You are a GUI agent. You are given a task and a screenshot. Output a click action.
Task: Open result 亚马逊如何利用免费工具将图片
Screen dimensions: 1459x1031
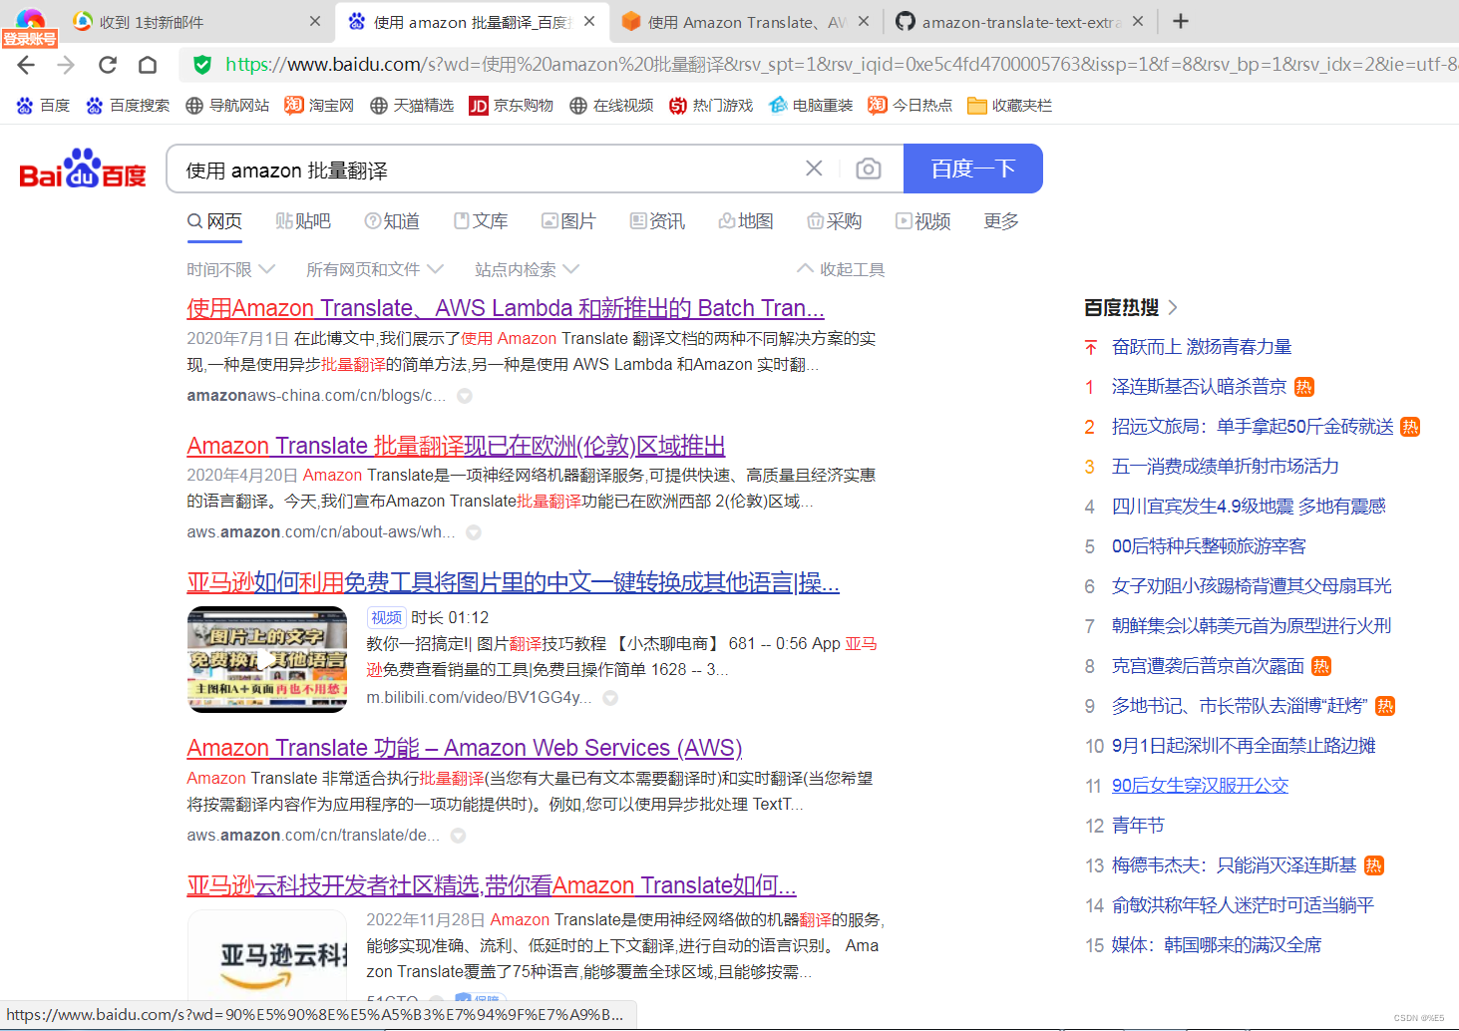tap(513, 582)
